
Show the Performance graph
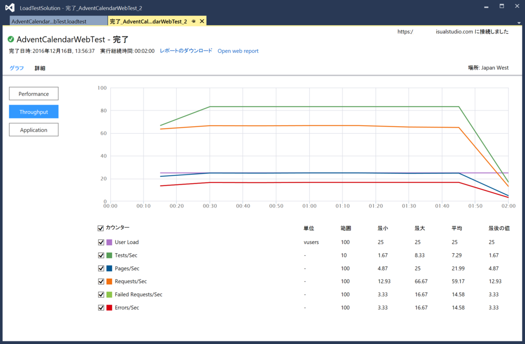pyautogui.click(x=33, y=94)
